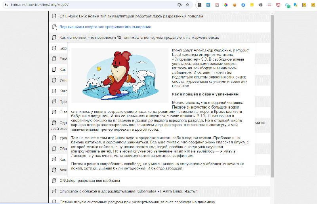Image resolution: width=317 pixels, height=204 pixels.
Task: Click truncated row text 'Уро'
Action: [63, 138]
